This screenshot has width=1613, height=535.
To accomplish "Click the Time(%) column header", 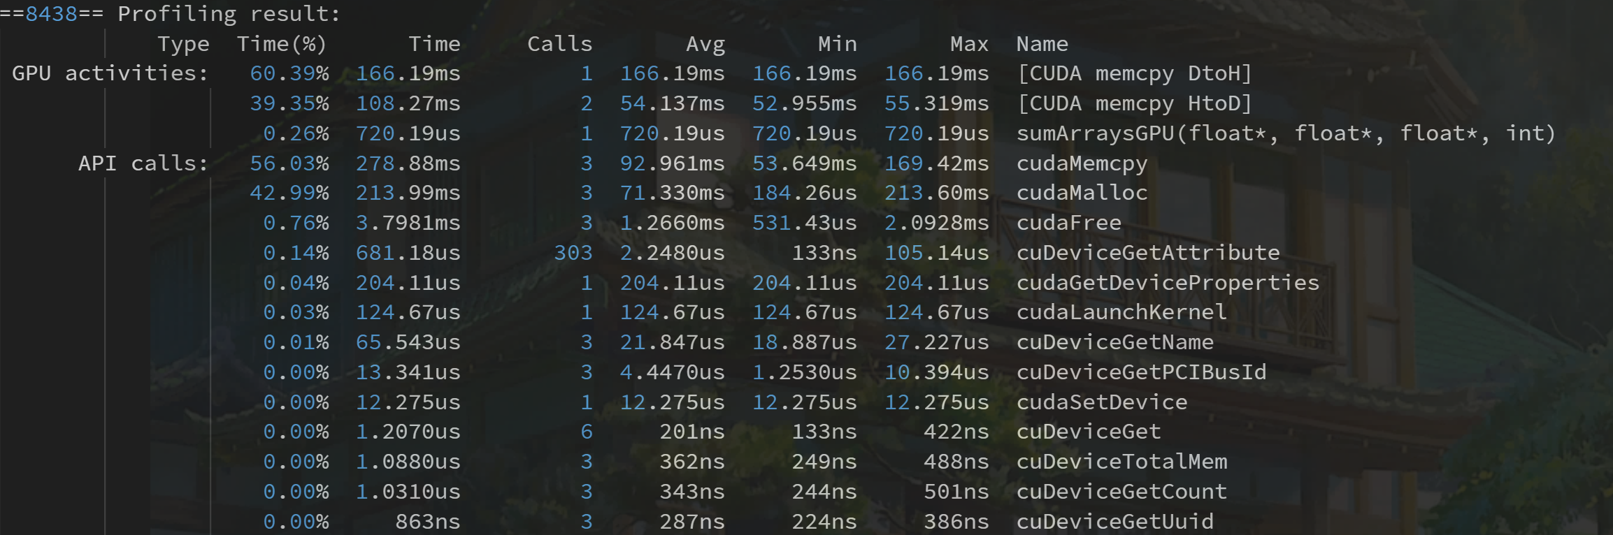I will 282,44.
